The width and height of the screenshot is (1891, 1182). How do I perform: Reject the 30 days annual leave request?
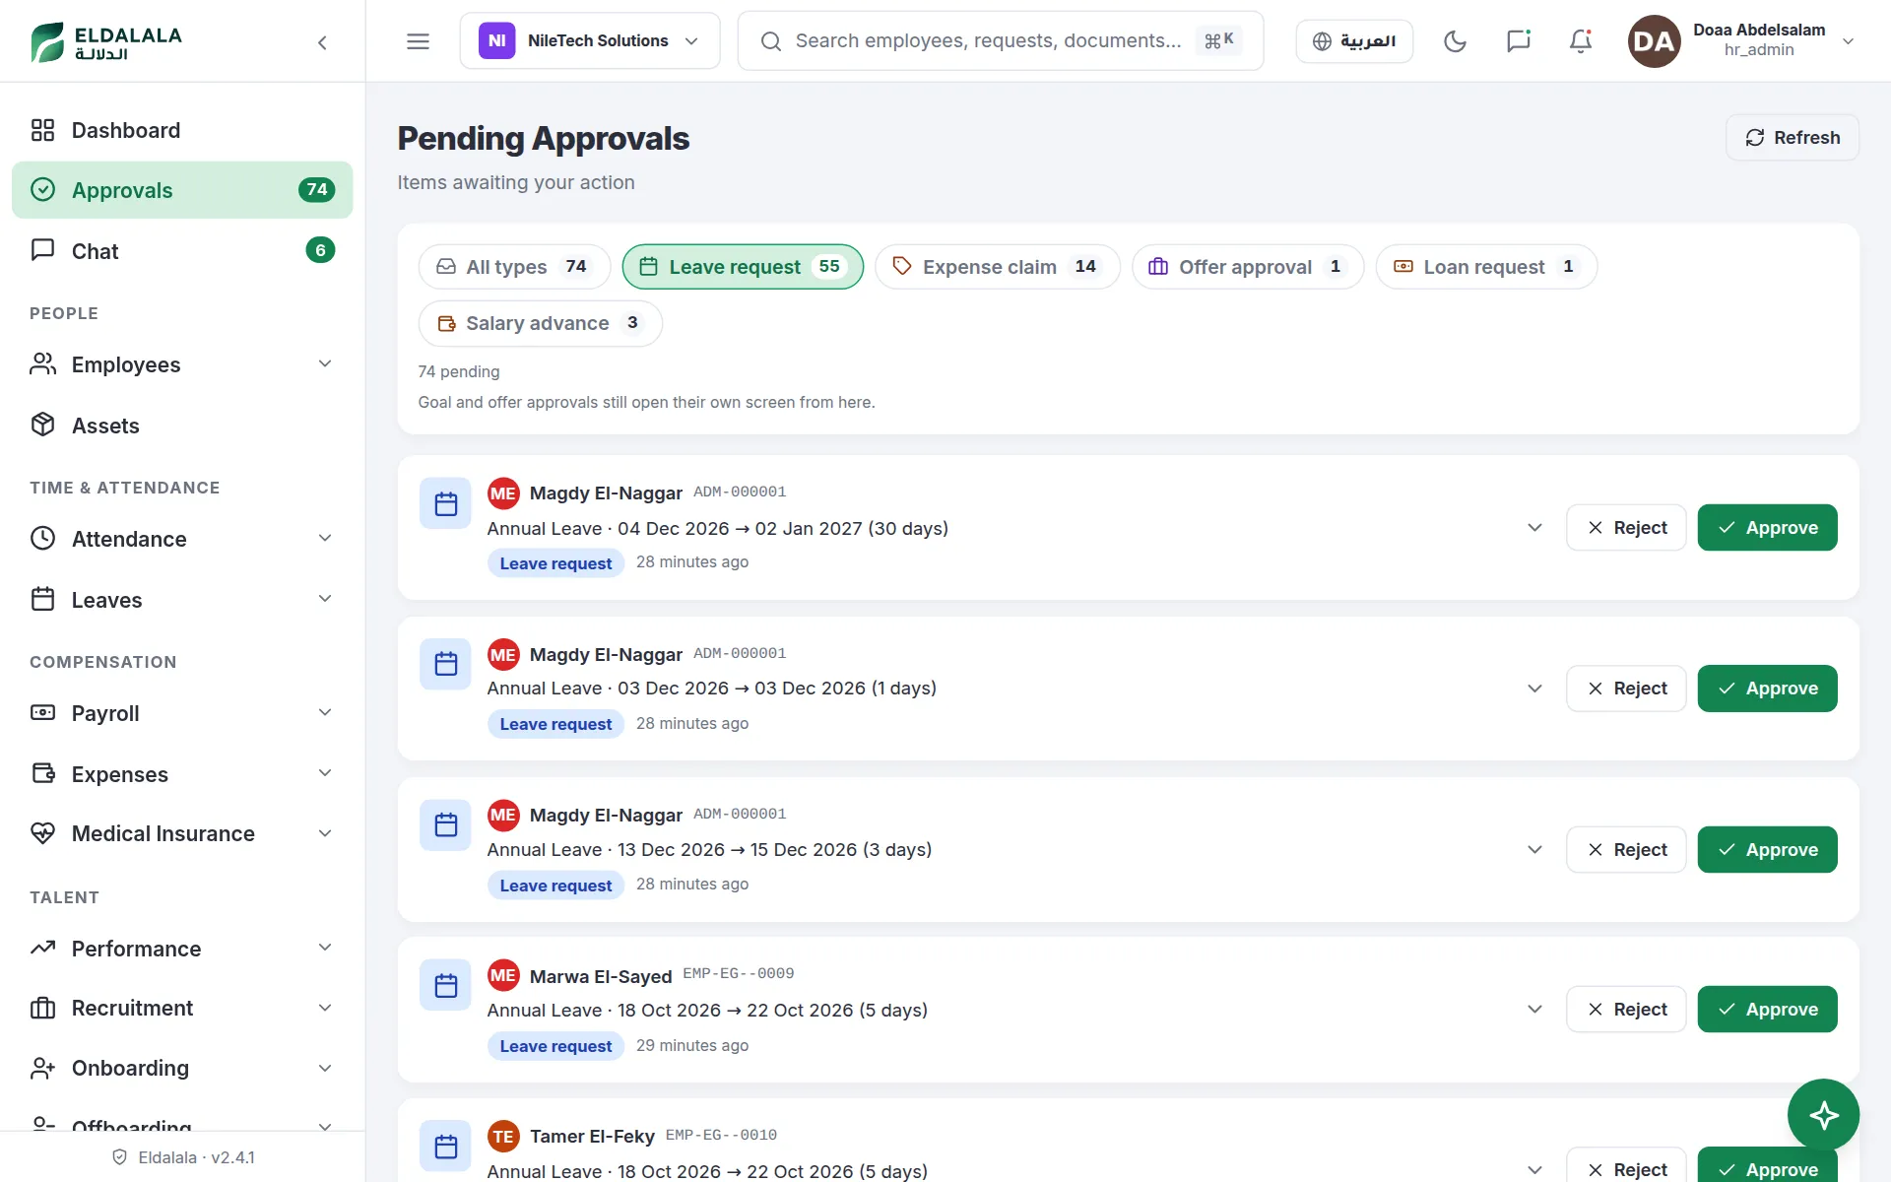tap(1626, 528)
